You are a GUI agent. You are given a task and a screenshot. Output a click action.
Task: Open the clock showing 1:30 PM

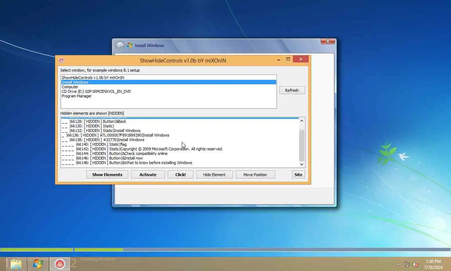(x=433, y=264)
